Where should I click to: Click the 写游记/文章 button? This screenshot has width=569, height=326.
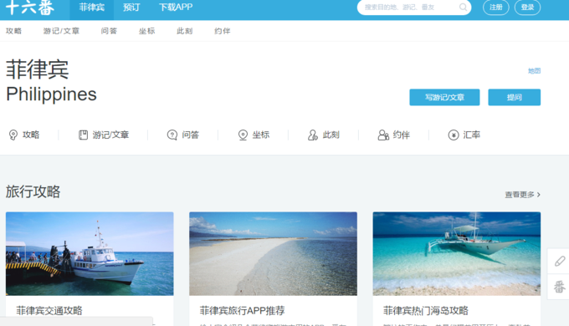pos(444,97)
